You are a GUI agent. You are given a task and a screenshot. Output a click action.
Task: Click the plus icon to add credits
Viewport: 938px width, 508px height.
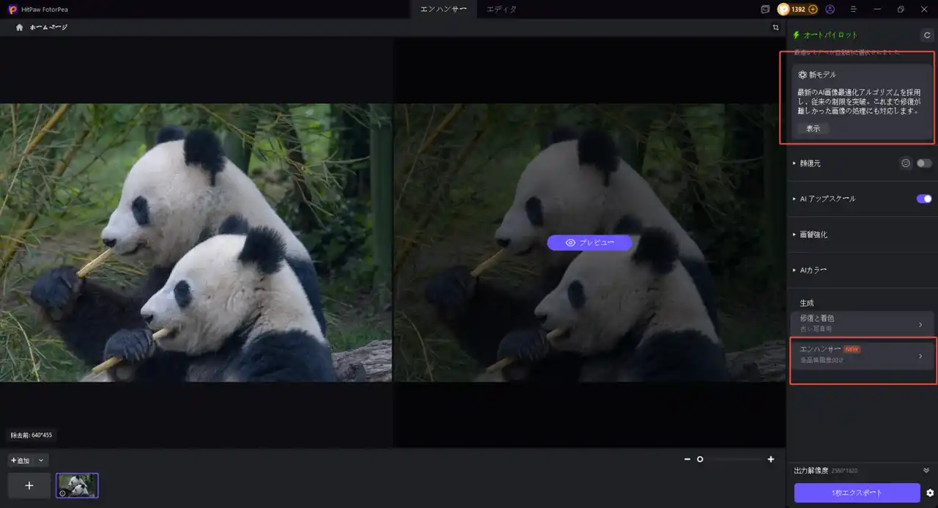(813, 10)
